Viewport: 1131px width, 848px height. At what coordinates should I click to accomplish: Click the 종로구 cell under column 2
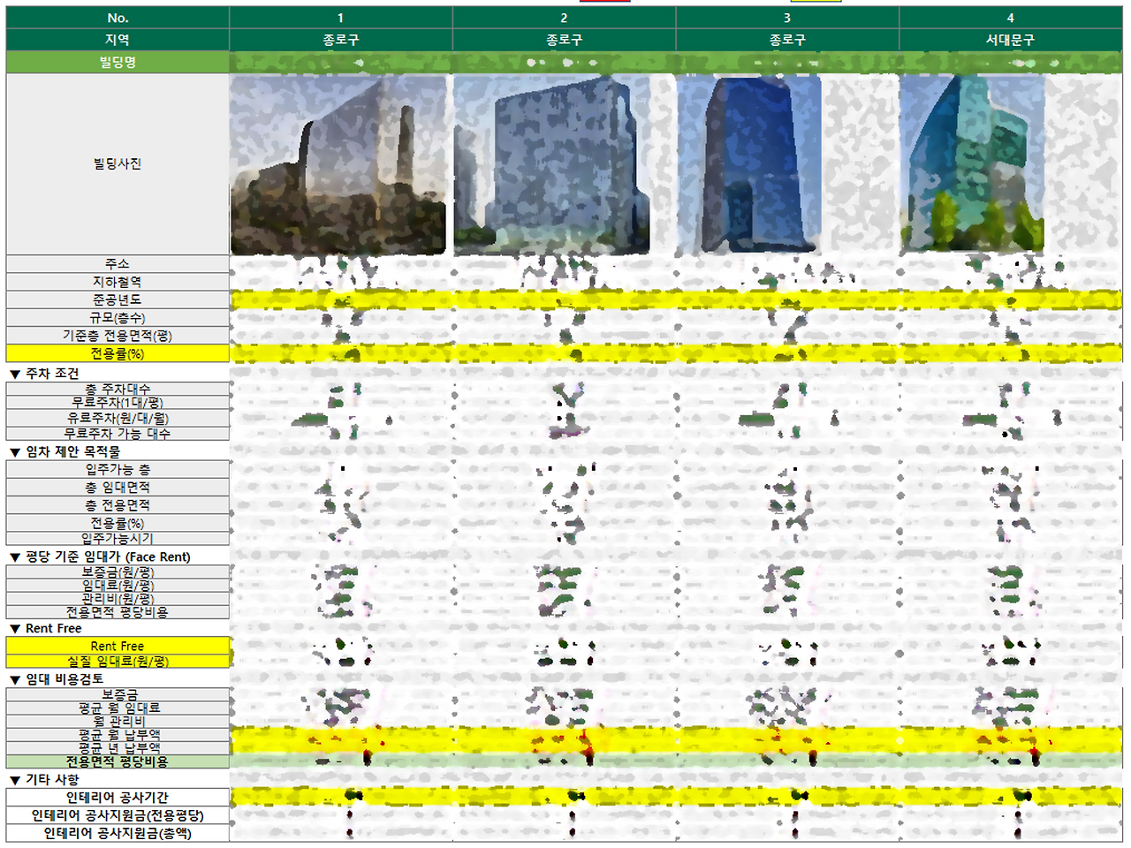pyautogui.click(x=564, y=40)
